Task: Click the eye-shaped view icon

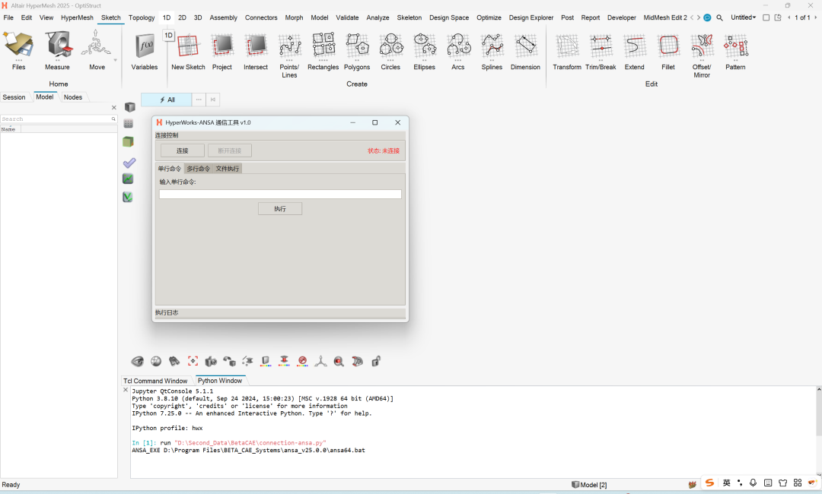Action: click(138, 361)
